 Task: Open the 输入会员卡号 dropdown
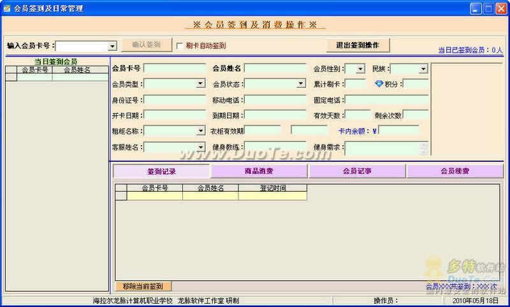pyautogui.click(x=112, y=46)
